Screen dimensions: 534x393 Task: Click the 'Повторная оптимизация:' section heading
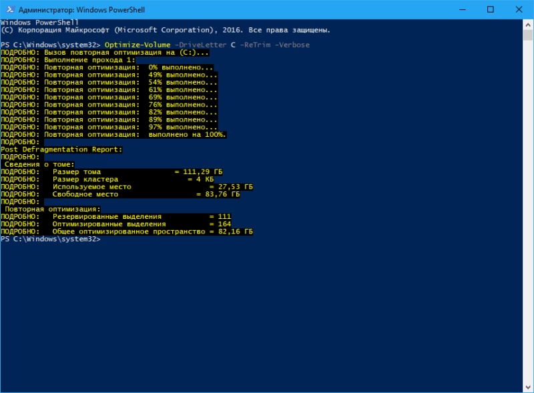tap(53, 210)
